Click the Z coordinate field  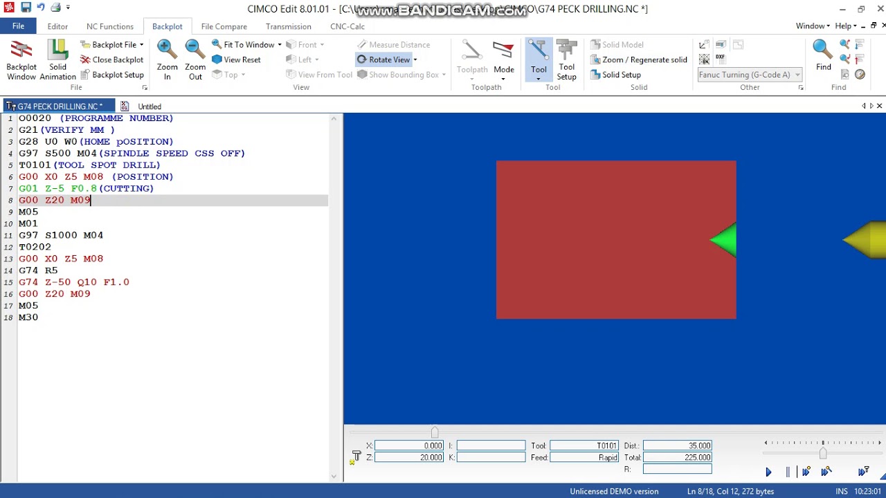point(409,457)
